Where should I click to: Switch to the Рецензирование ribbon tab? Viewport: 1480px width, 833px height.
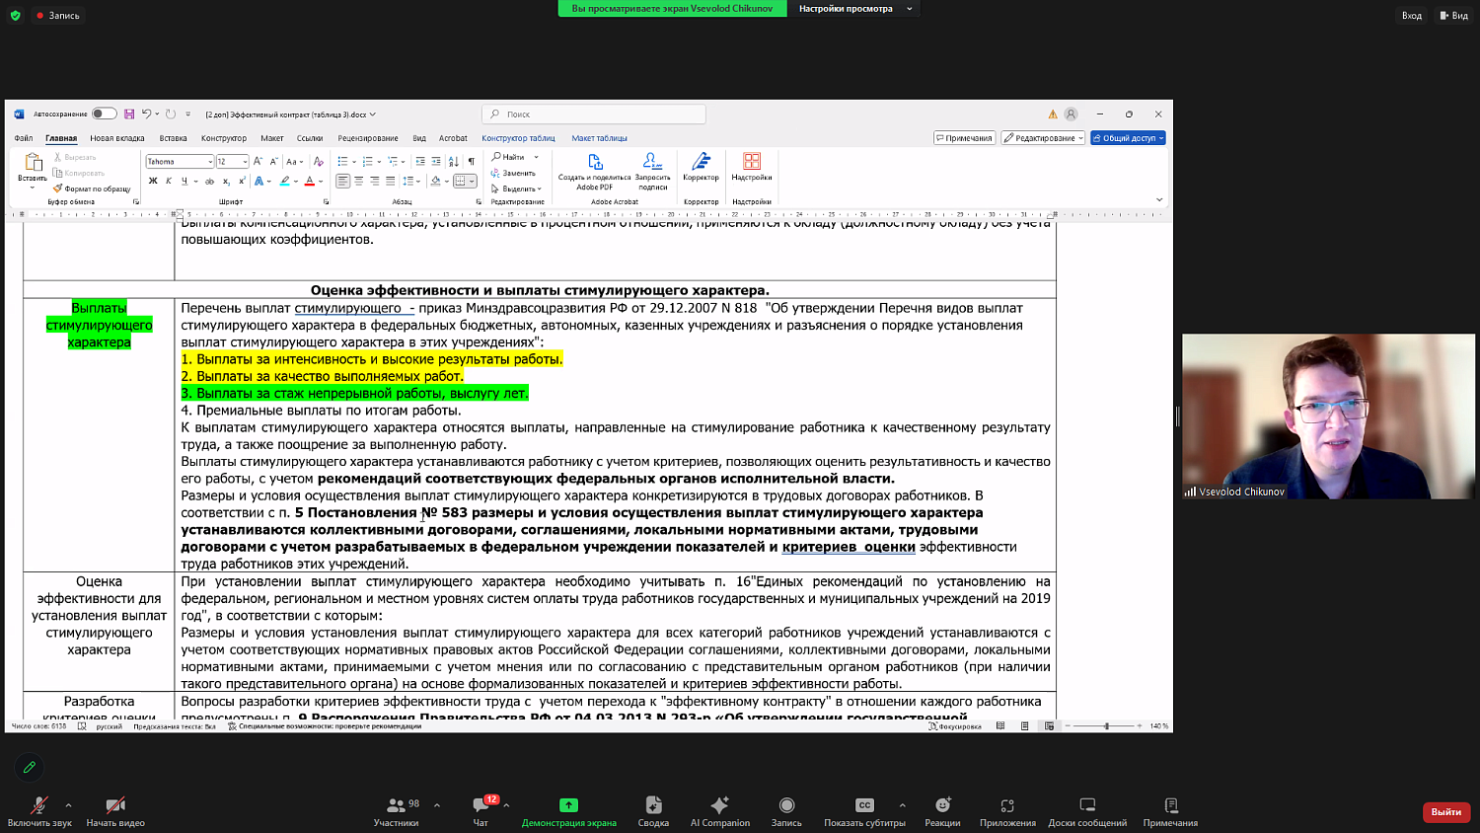tap(367, 138)
